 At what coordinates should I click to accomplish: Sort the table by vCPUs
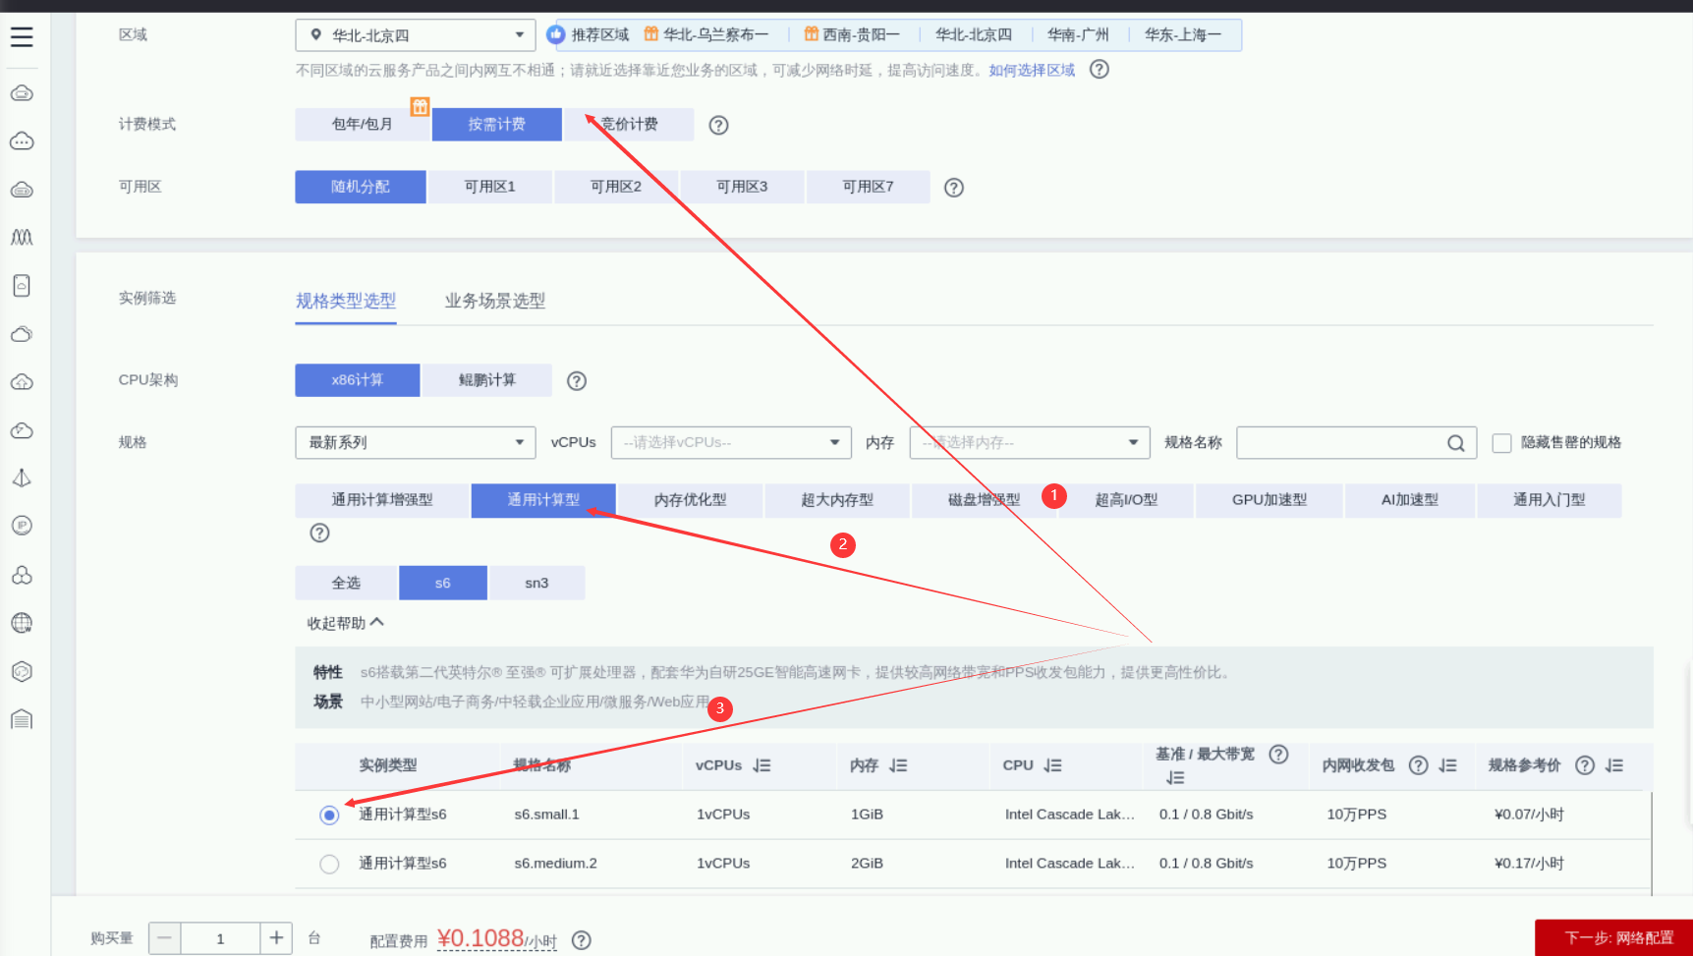click(762, 765)
